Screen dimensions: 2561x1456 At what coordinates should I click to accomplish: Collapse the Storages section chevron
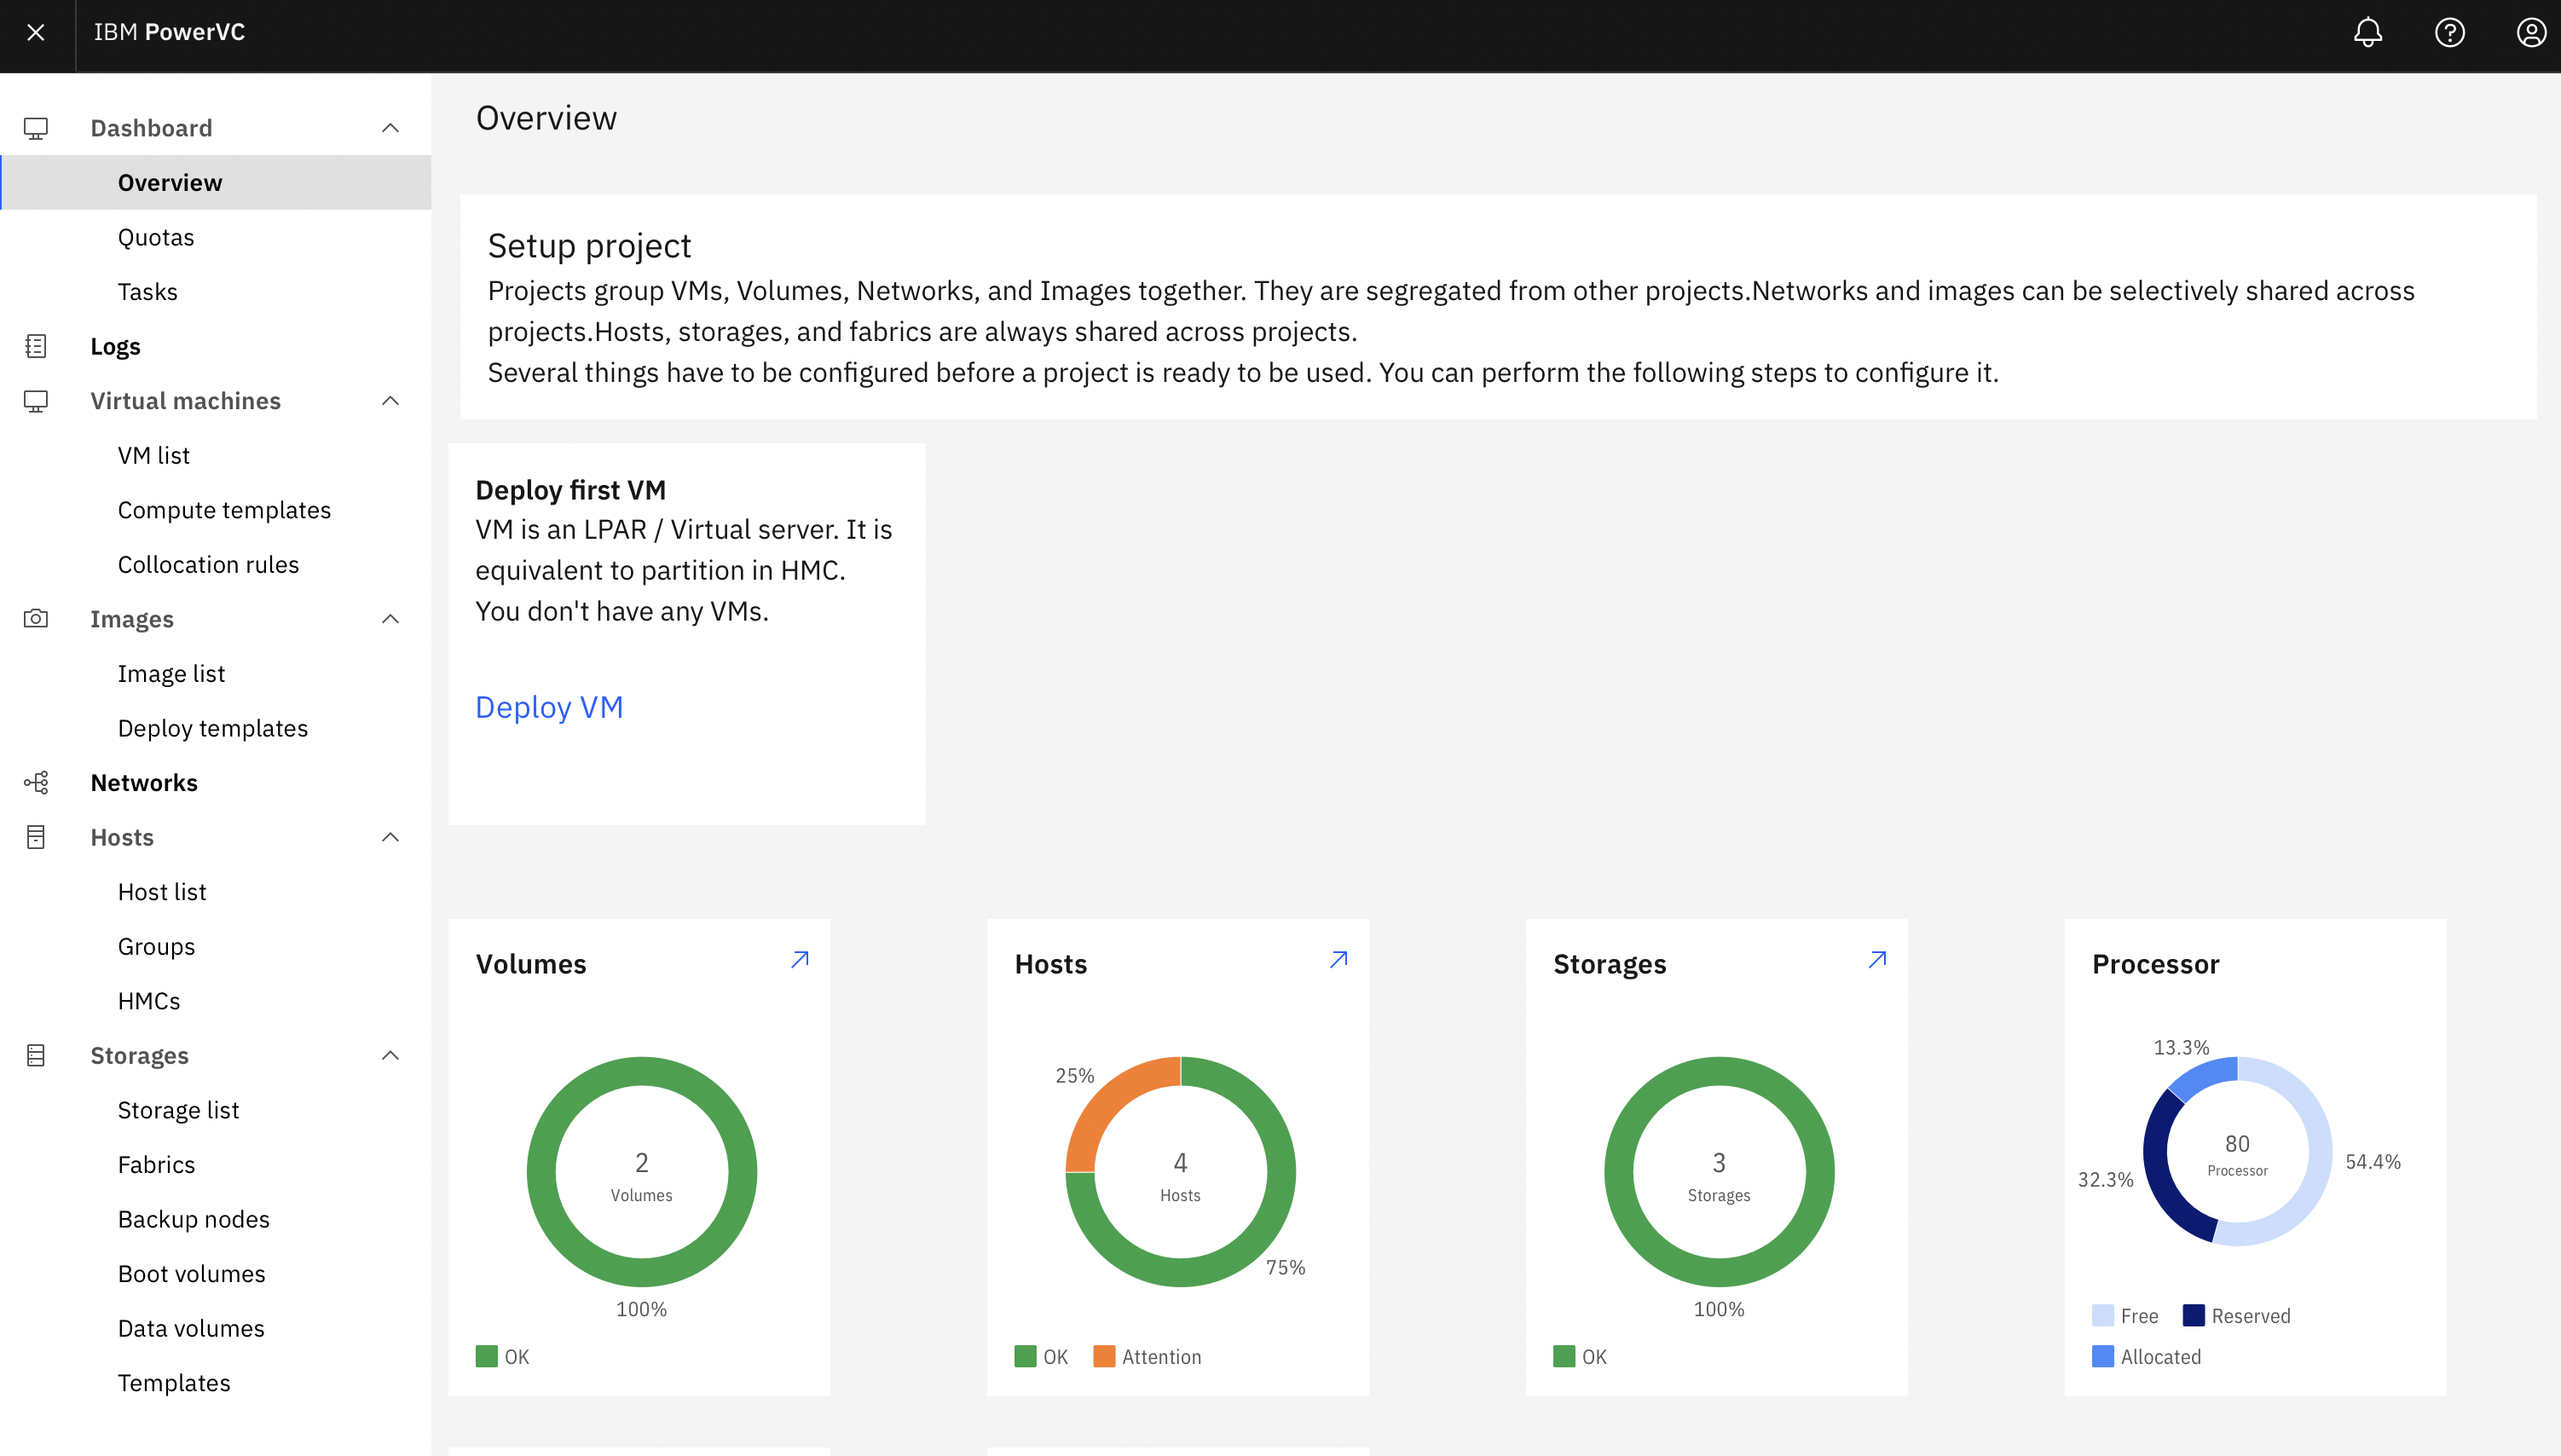(390, 1055)
